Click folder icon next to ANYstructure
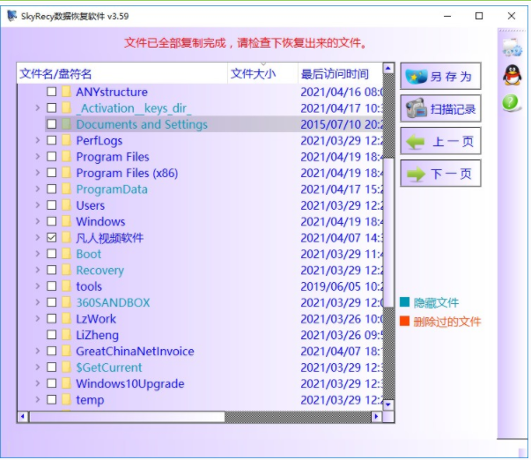This screenshot has height=460, width=531. (x=66, y=92)
